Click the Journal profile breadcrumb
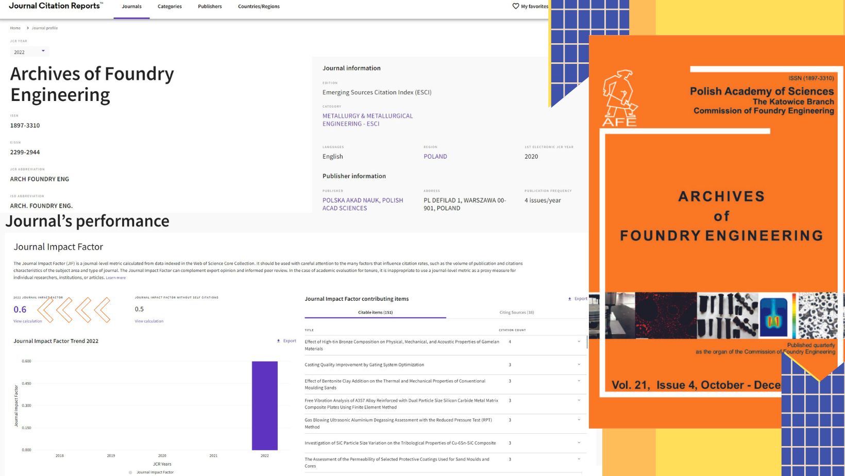 click(45, 28)
